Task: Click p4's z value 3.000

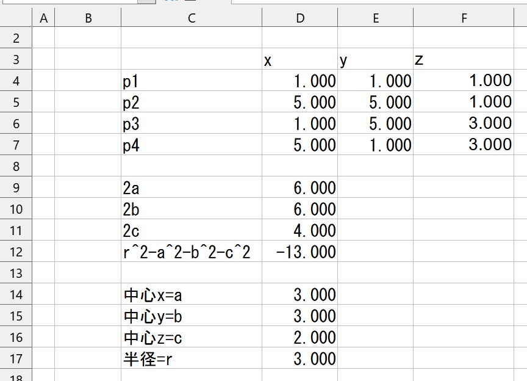Action: pos(464,144)
